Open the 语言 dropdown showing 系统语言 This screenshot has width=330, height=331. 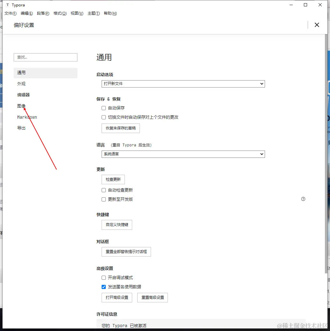coord(183,154)
